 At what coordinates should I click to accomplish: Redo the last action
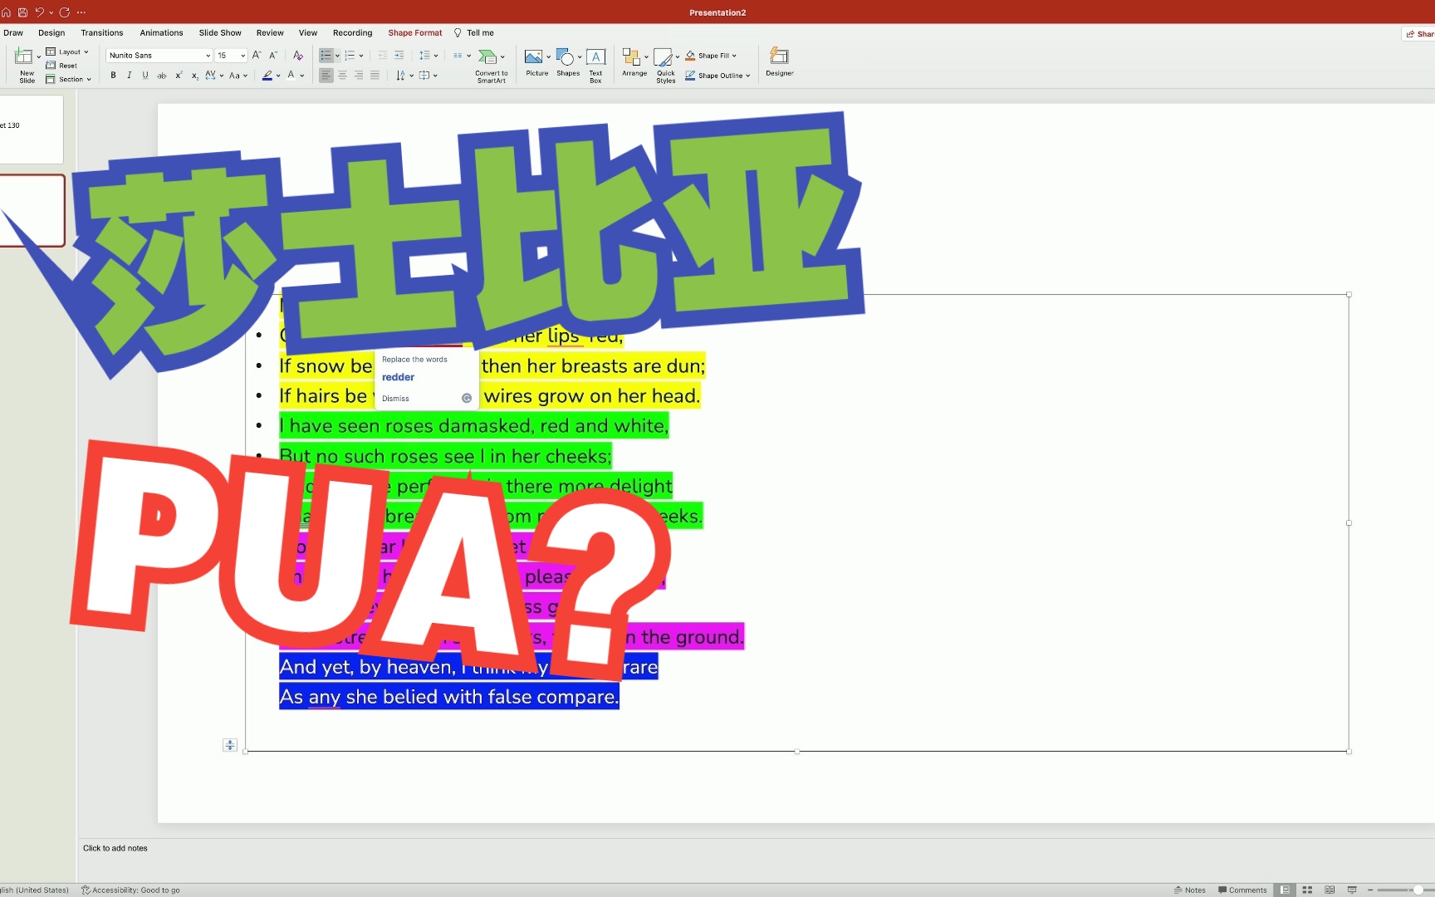coord(64,12)
